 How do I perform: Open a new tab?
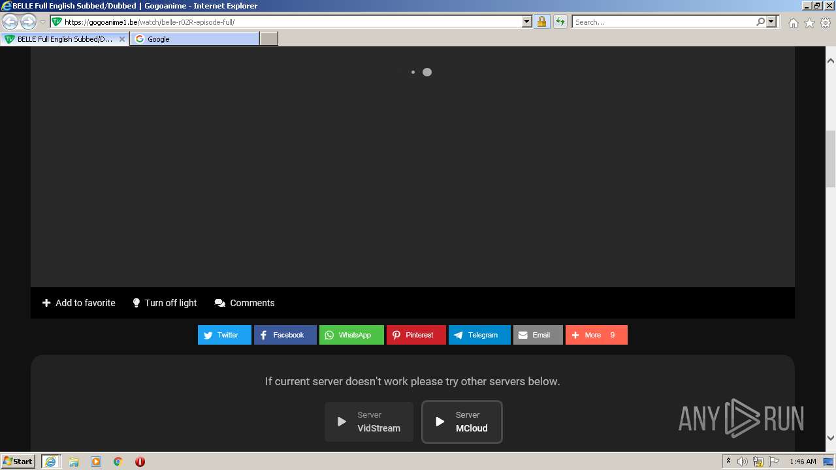point(269,39)
